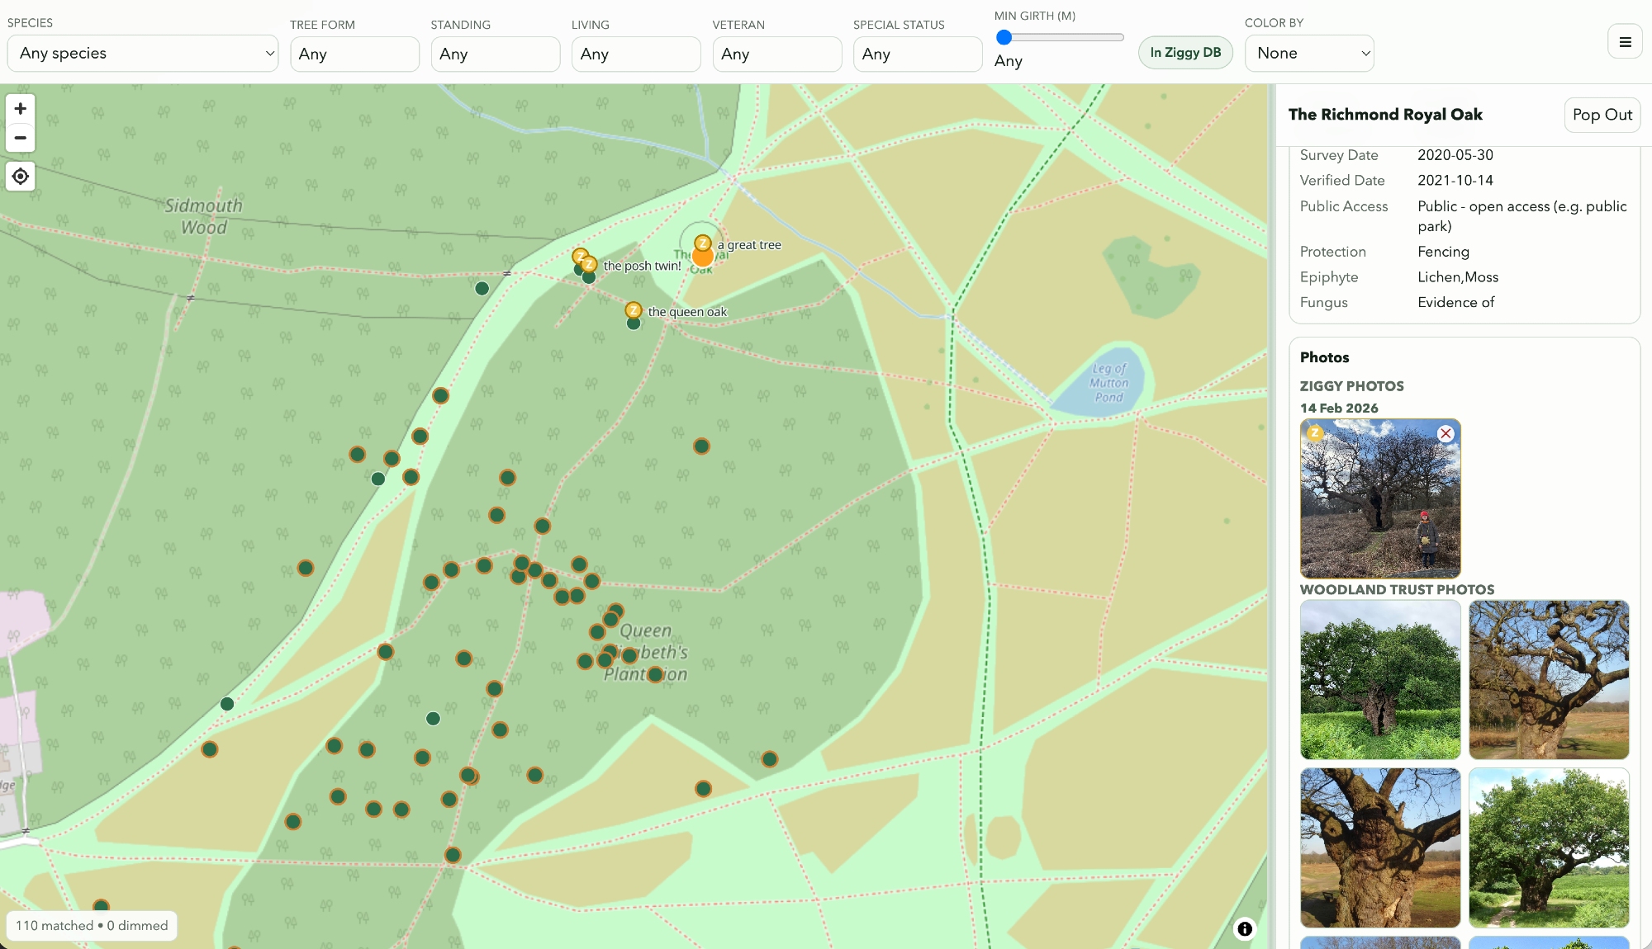This screenshot has height=949, width=1652.
Task: Click the map zoom out button
Action: (21, 138)
